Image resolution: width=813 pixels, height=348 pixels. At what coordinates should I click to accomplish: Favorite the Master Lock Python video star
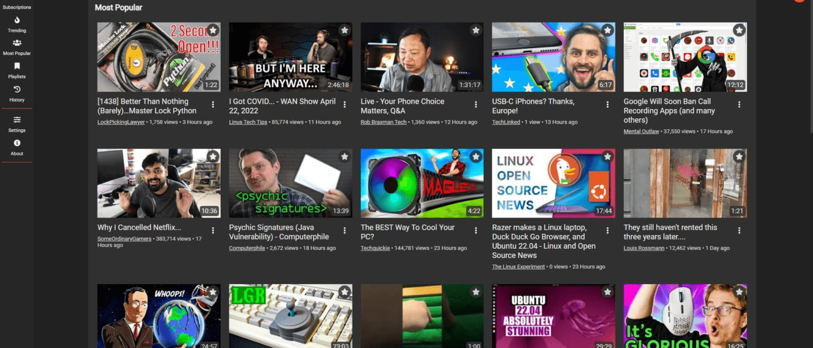[213, 30]
